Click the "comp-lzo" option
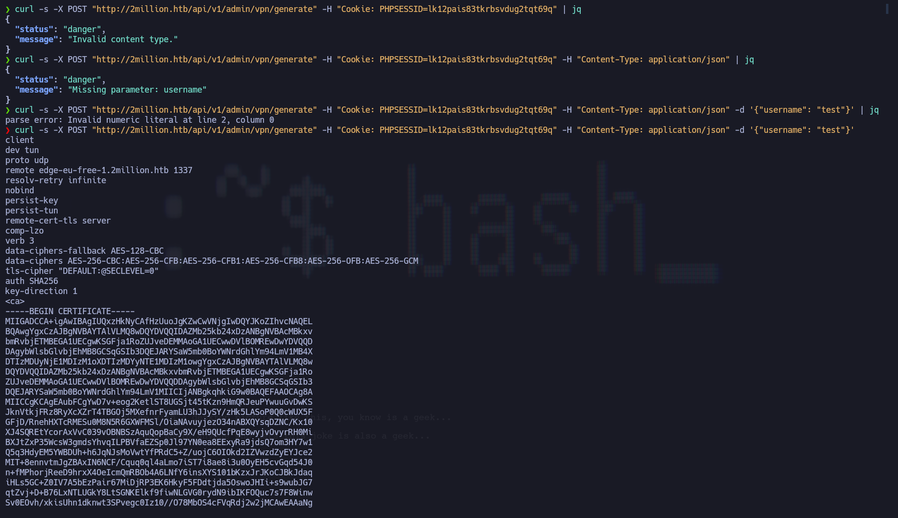Screen dimensions: 898x518 tap(24, 231)
